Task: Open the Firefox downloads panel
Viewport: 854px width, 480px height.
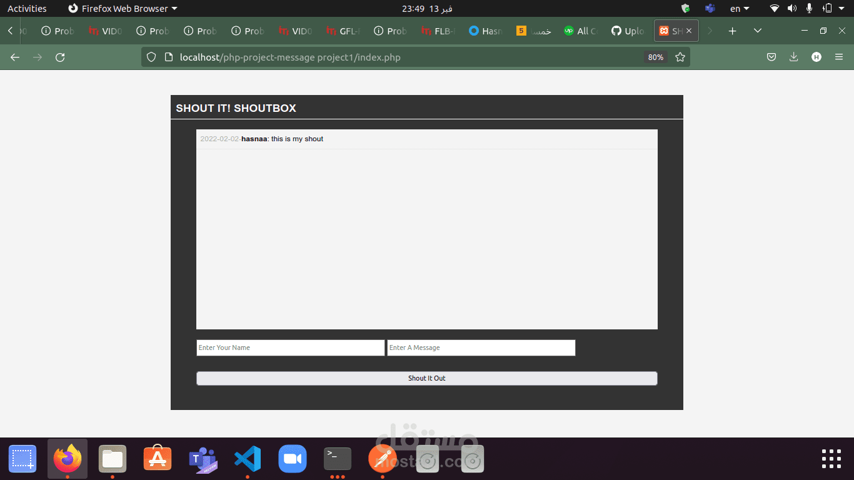Action: point(793,57)
